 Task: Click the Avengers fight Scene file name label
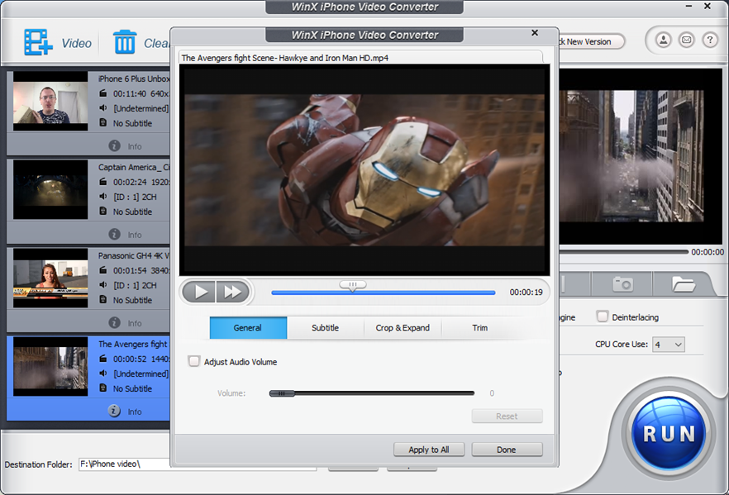coord(285,58)
